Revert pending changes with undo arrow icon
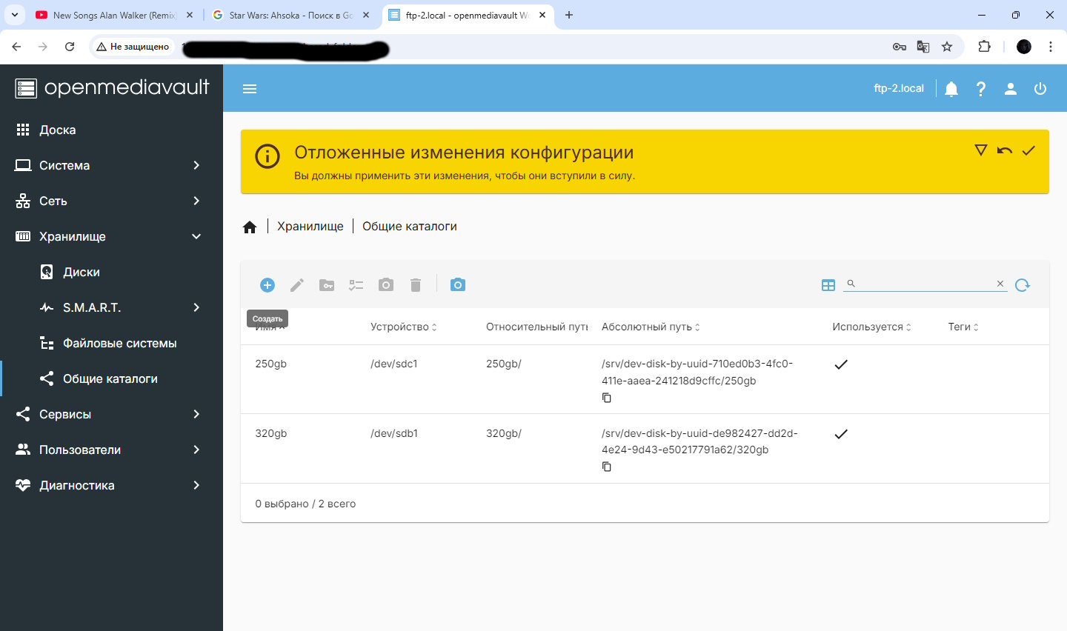This screenshot has width=1067, height=631. (1005, 150)
